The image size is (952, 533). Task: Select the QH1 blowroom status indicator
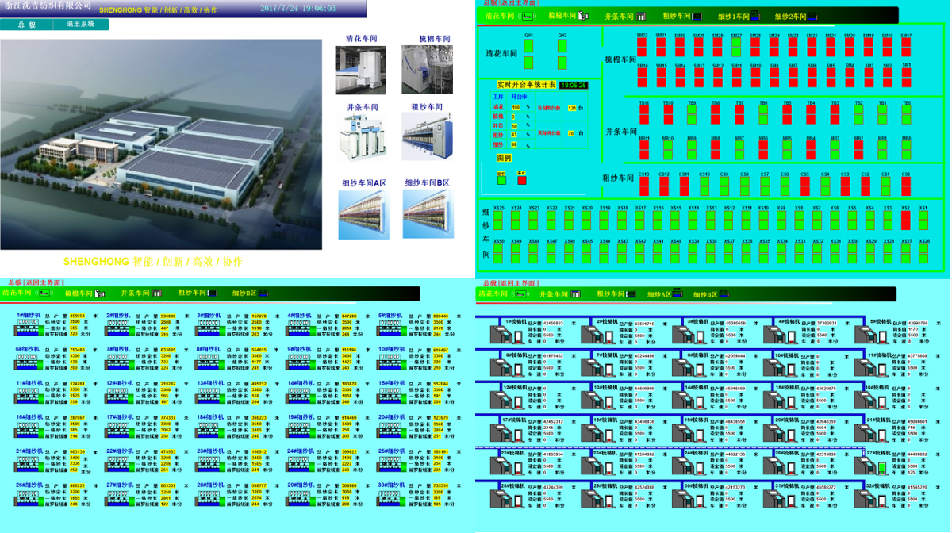[x=529, y=46]
